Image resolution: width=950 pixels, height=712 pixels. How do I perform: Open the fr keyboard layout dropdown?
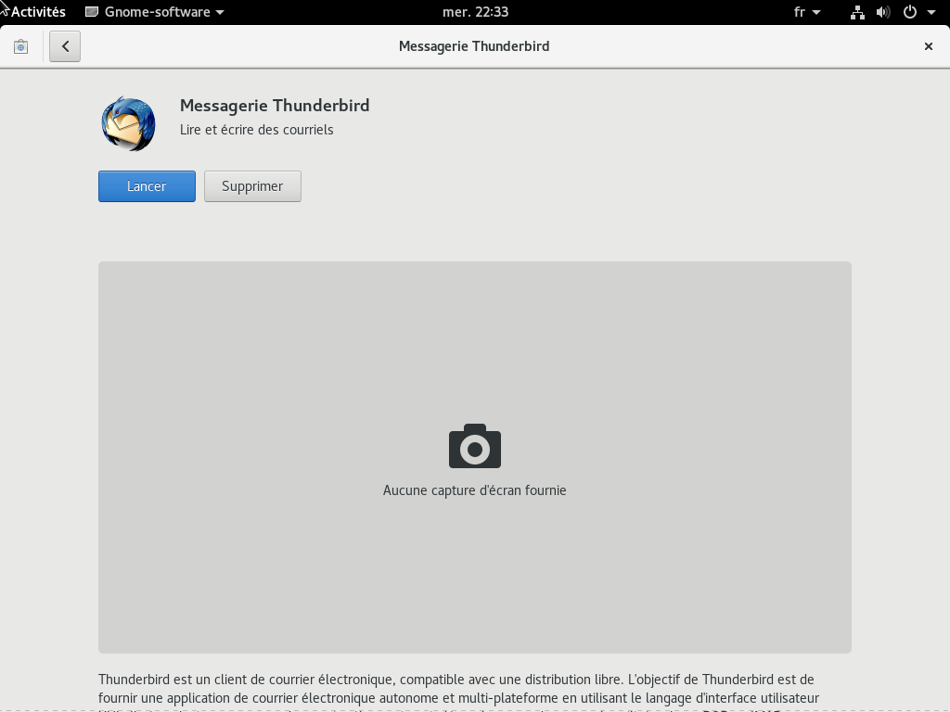pyautogui.click(x=807, y=12)
